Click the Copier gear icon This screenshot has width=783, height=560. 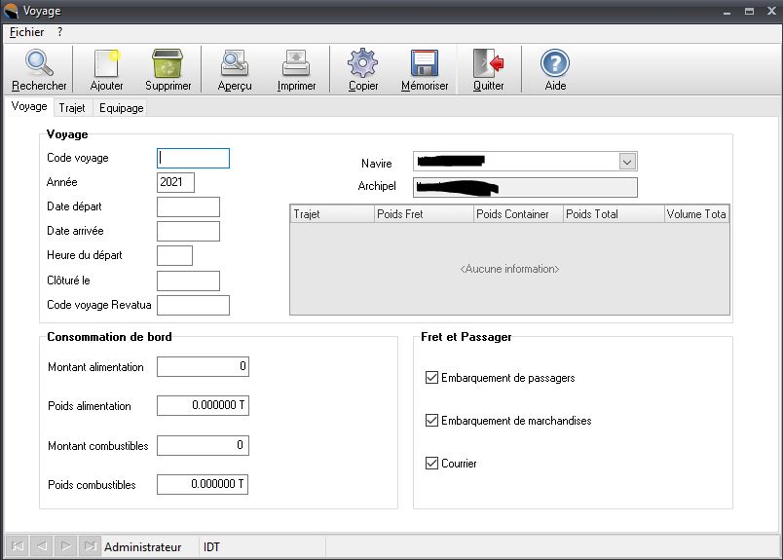[x=363, y=64]
